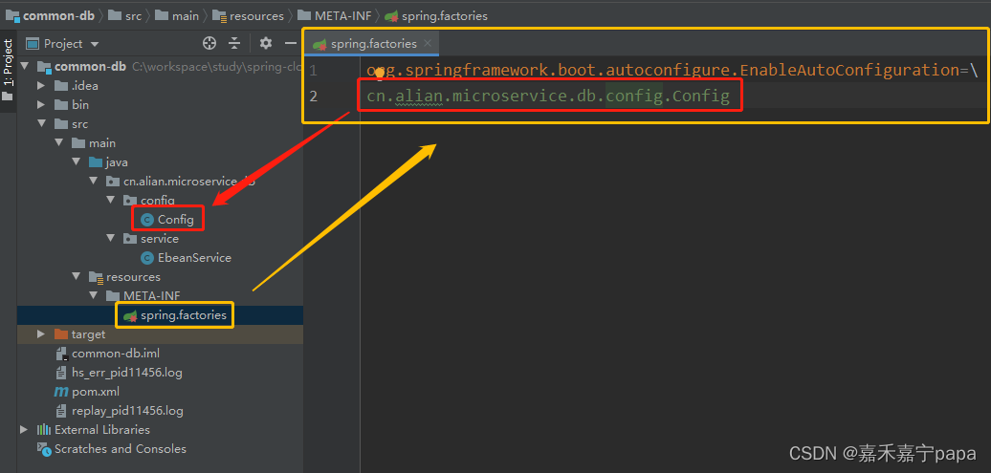Click the java source folder icon
Viewport: 991px width, 473px height.
(96, 162)
